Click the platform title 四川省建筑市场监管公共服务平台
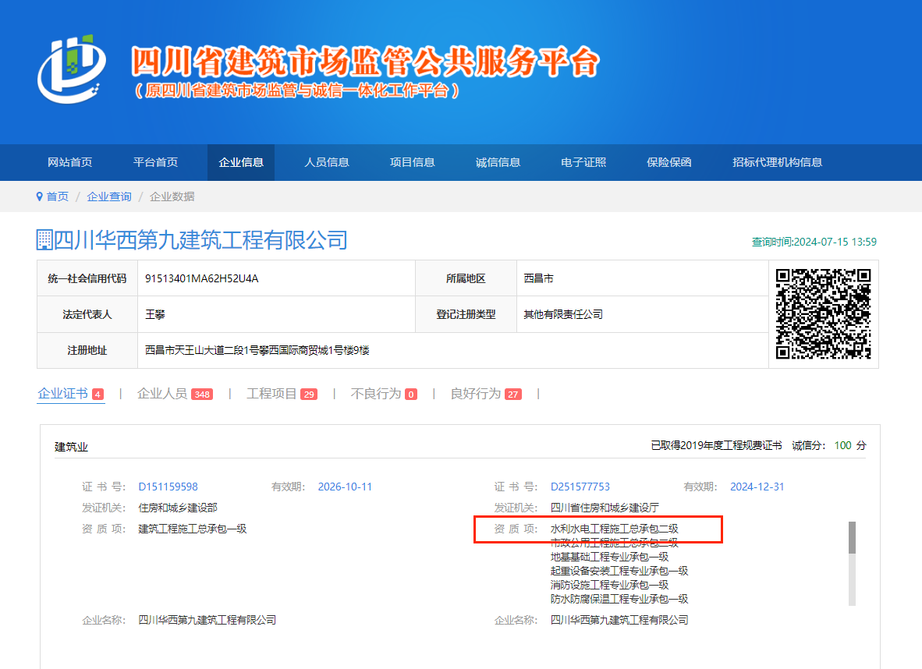 point(365,62)
